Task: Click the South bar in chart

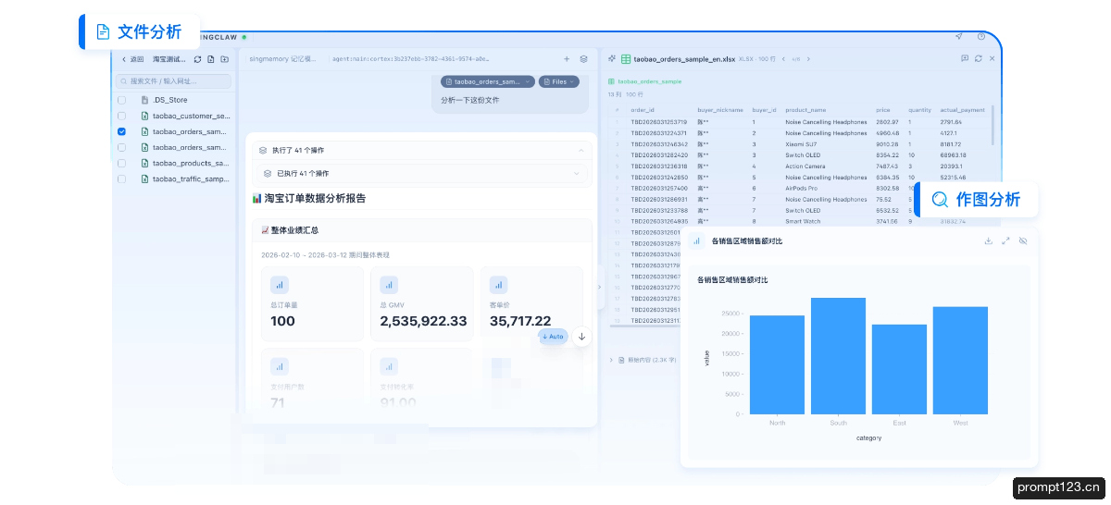Action: point(838,356)
